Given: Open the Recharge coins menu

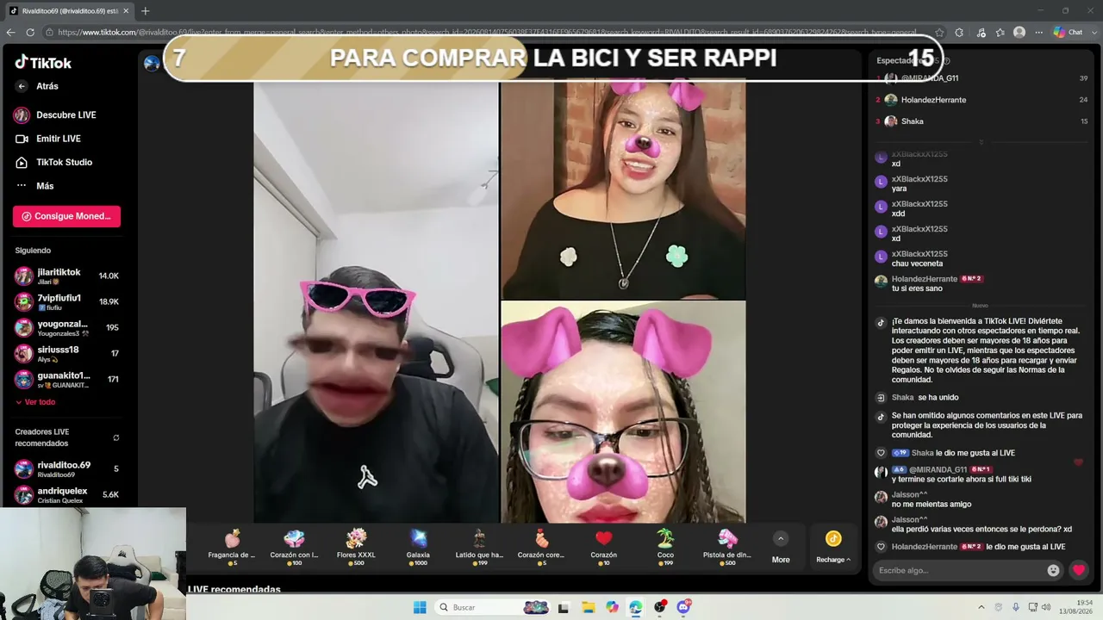Looking at the screenshot, I should [833, 548].
